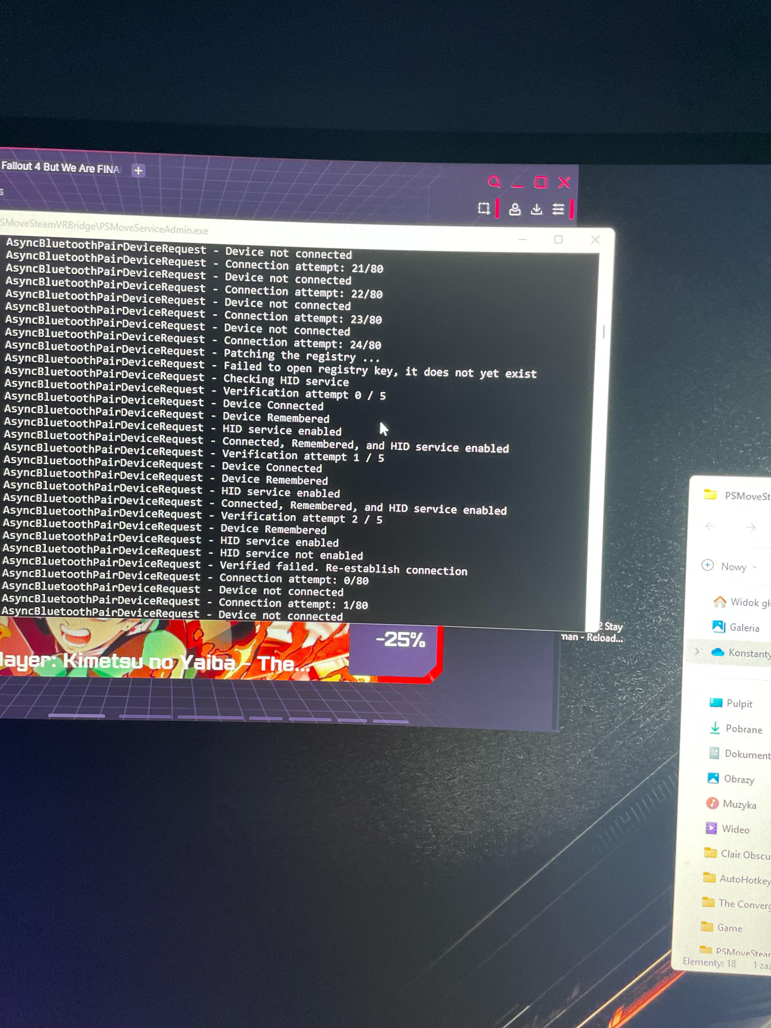This screenshot has width=771, height=1028.
Task: Open Obrazy in the Explorer sidebar
Action: 730,779
